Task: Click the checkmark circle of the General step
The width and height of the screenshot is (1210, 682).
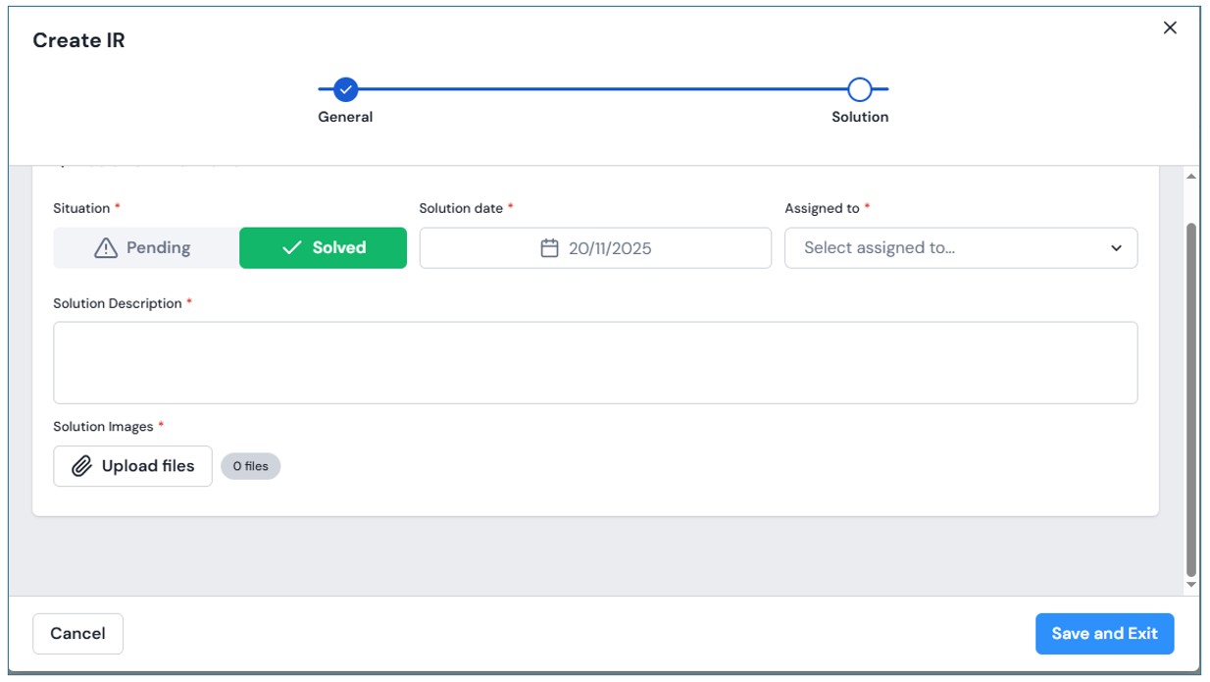Action: (x=345, y=89)
